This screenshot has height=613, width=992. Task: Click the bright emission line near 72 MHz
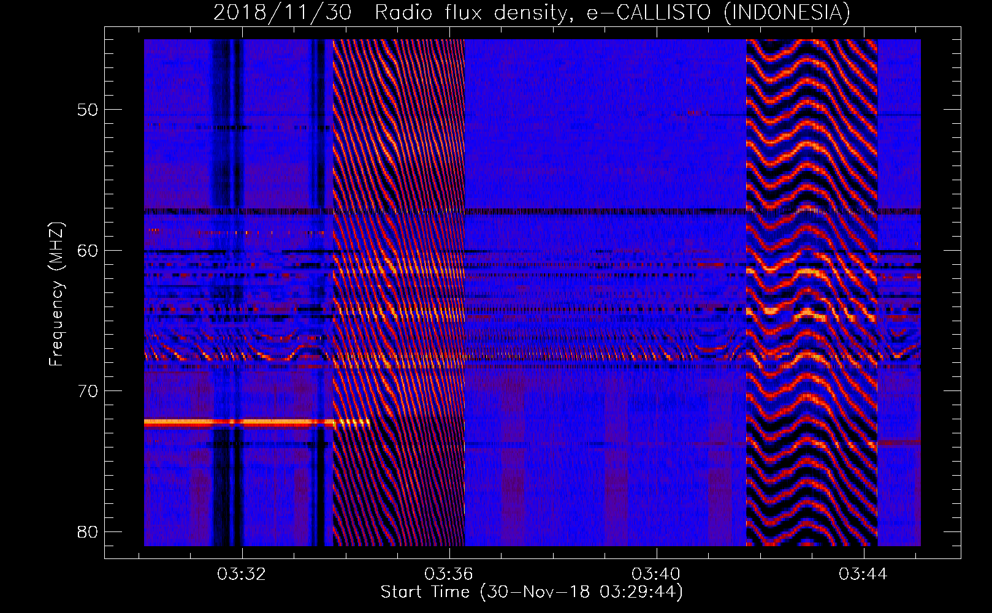pos(257,422)
